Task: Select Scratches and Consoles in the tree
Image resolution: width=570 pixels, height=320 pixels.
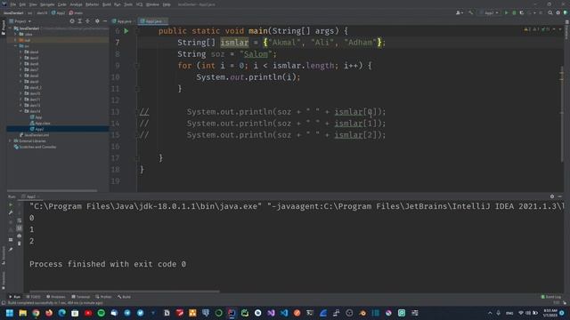Action: click(35, 147)
